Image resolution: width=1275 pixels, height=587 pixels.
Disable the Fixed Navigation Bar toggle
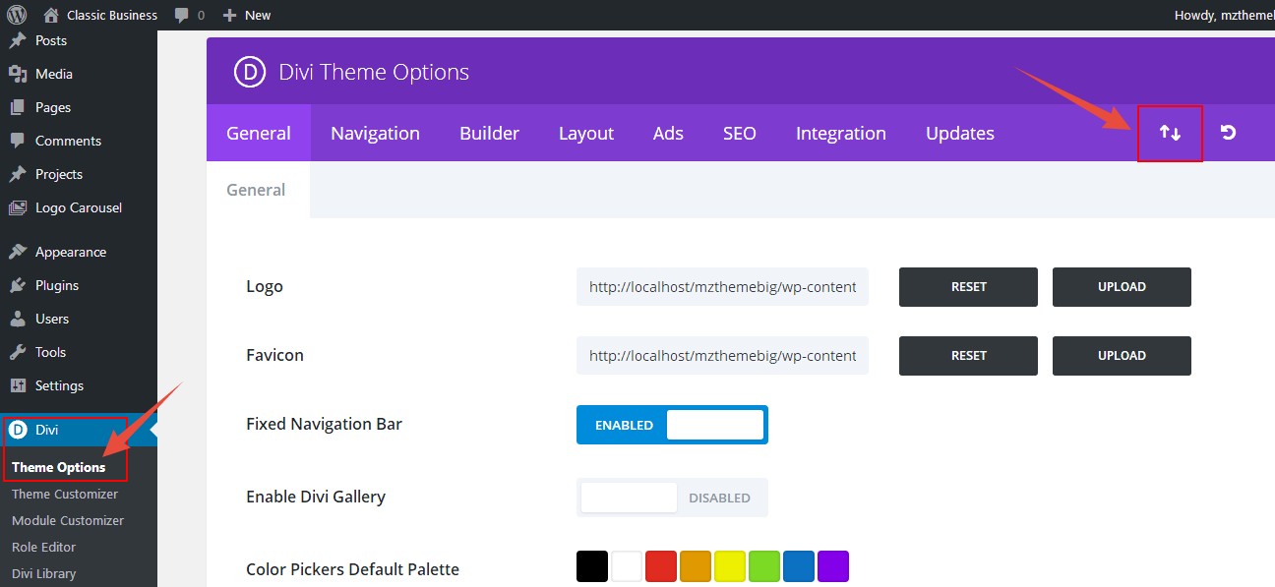click(x=672, y=425)
